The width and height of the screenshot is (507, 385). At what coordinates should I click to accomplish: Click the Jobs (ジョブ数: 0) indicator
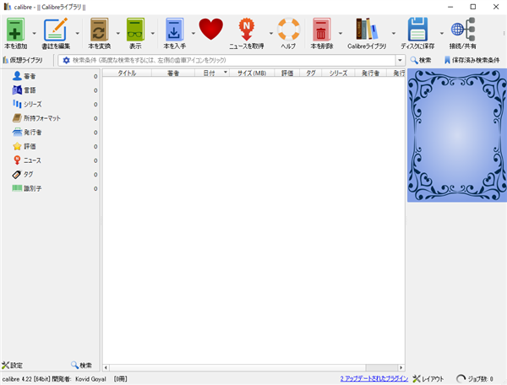point(475,379)
